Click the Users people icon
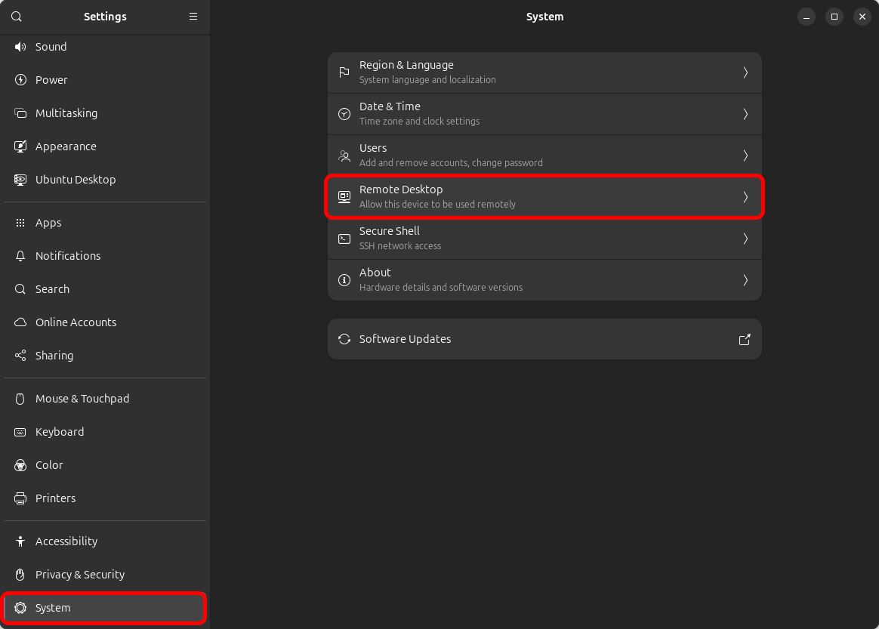This screenshot has height=629, width=879. (344, 156)
